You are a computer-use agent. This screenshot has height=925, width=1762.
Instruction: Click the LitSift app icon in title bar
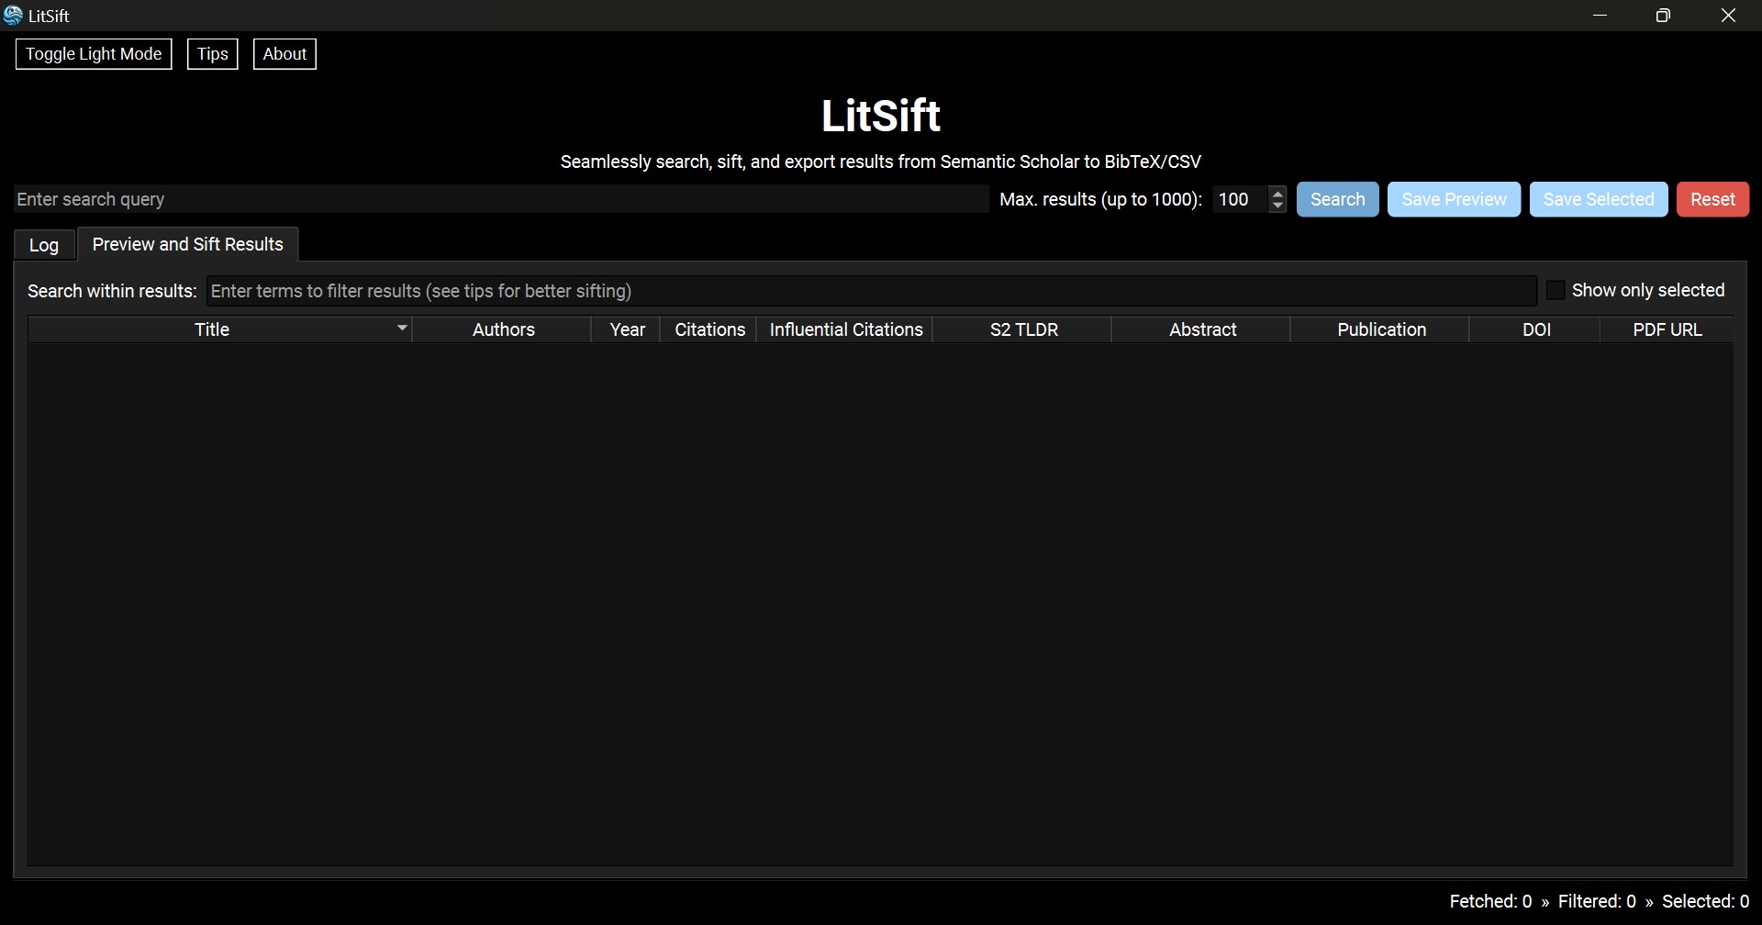pyautogui.click(x=13, y=16)
